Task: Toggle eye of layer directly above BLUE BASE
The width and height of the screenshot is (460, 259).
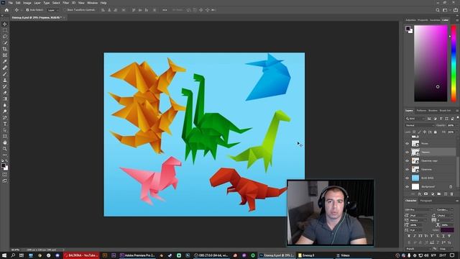Action: tap(408, 170)
